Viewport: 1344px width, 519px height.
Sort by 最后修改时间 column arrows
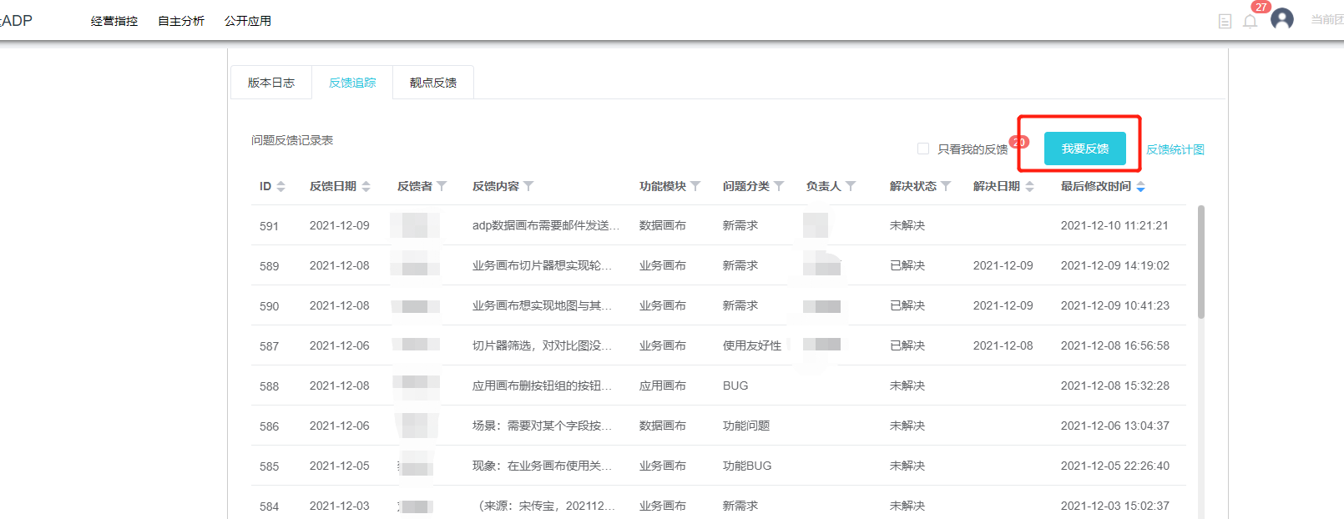coord(1141,186)
